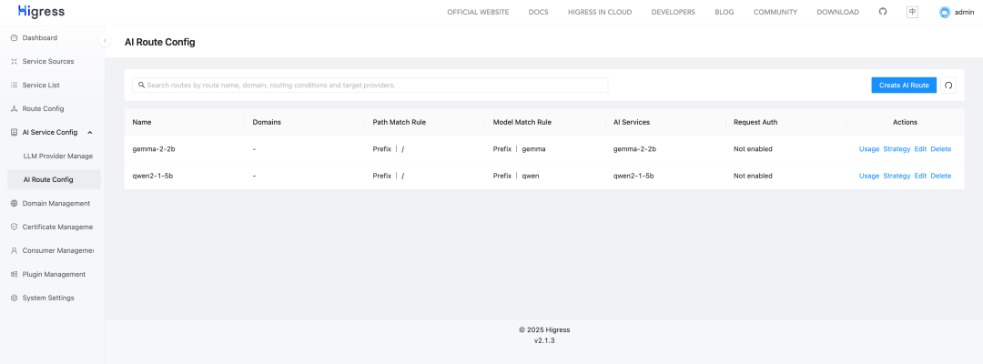The height and width of the screenshot is (364, 983).
Task: Click the Certificate Management shield icon
Action: point(15,227)
